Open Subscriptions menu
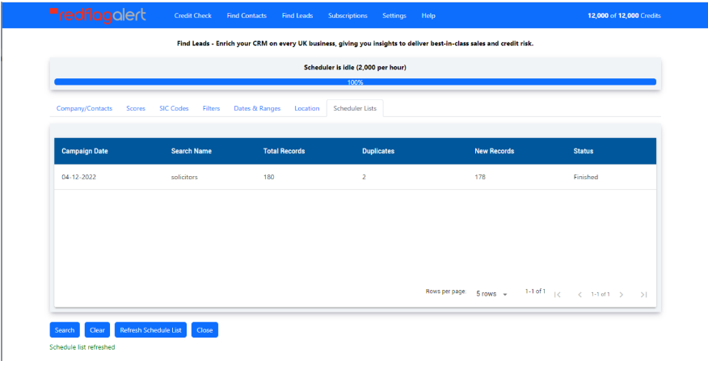The image size is (708, 365). [x=348, y=16]
